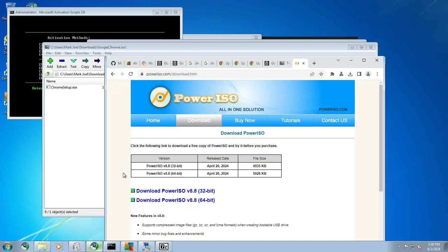Open Windows Explorer from the taskbar
This screenshot has width=448, height=252.
[x=42, y=246]
